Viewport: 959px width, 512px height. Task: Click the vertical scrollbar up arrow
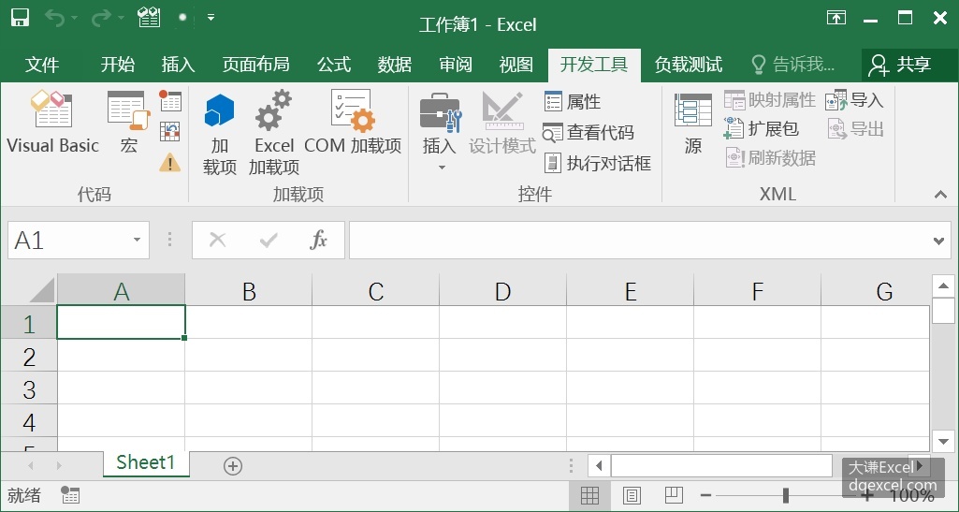coord(943,285)
